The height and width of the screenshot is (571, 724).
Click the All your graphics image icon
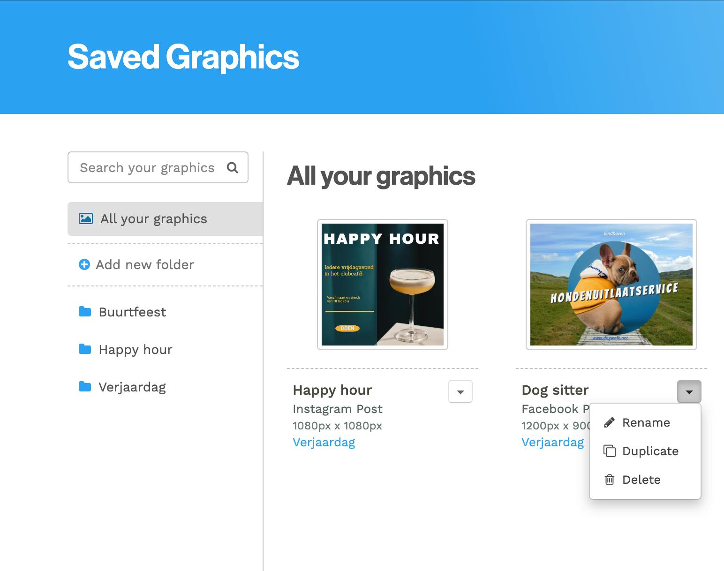click(x=86, y=218)
